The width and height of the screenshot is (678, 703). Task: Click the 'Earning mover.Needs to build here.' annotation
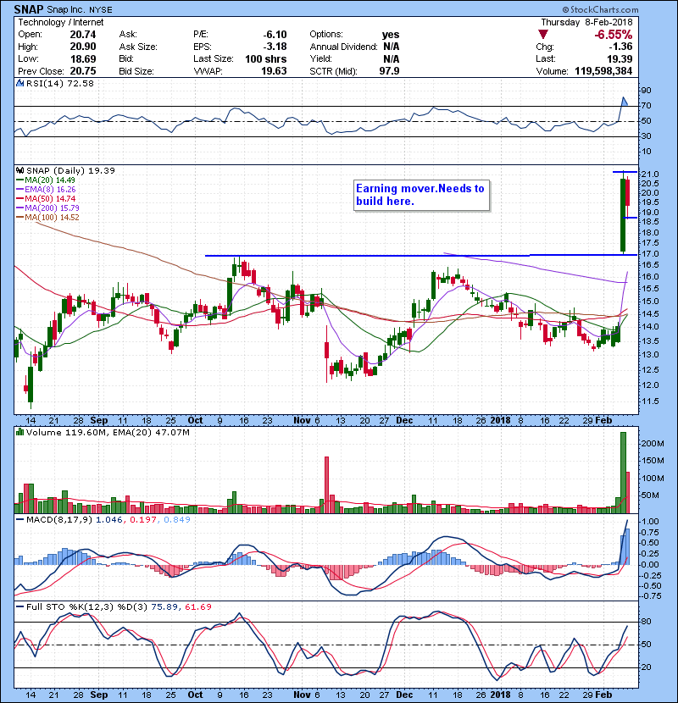421,195
